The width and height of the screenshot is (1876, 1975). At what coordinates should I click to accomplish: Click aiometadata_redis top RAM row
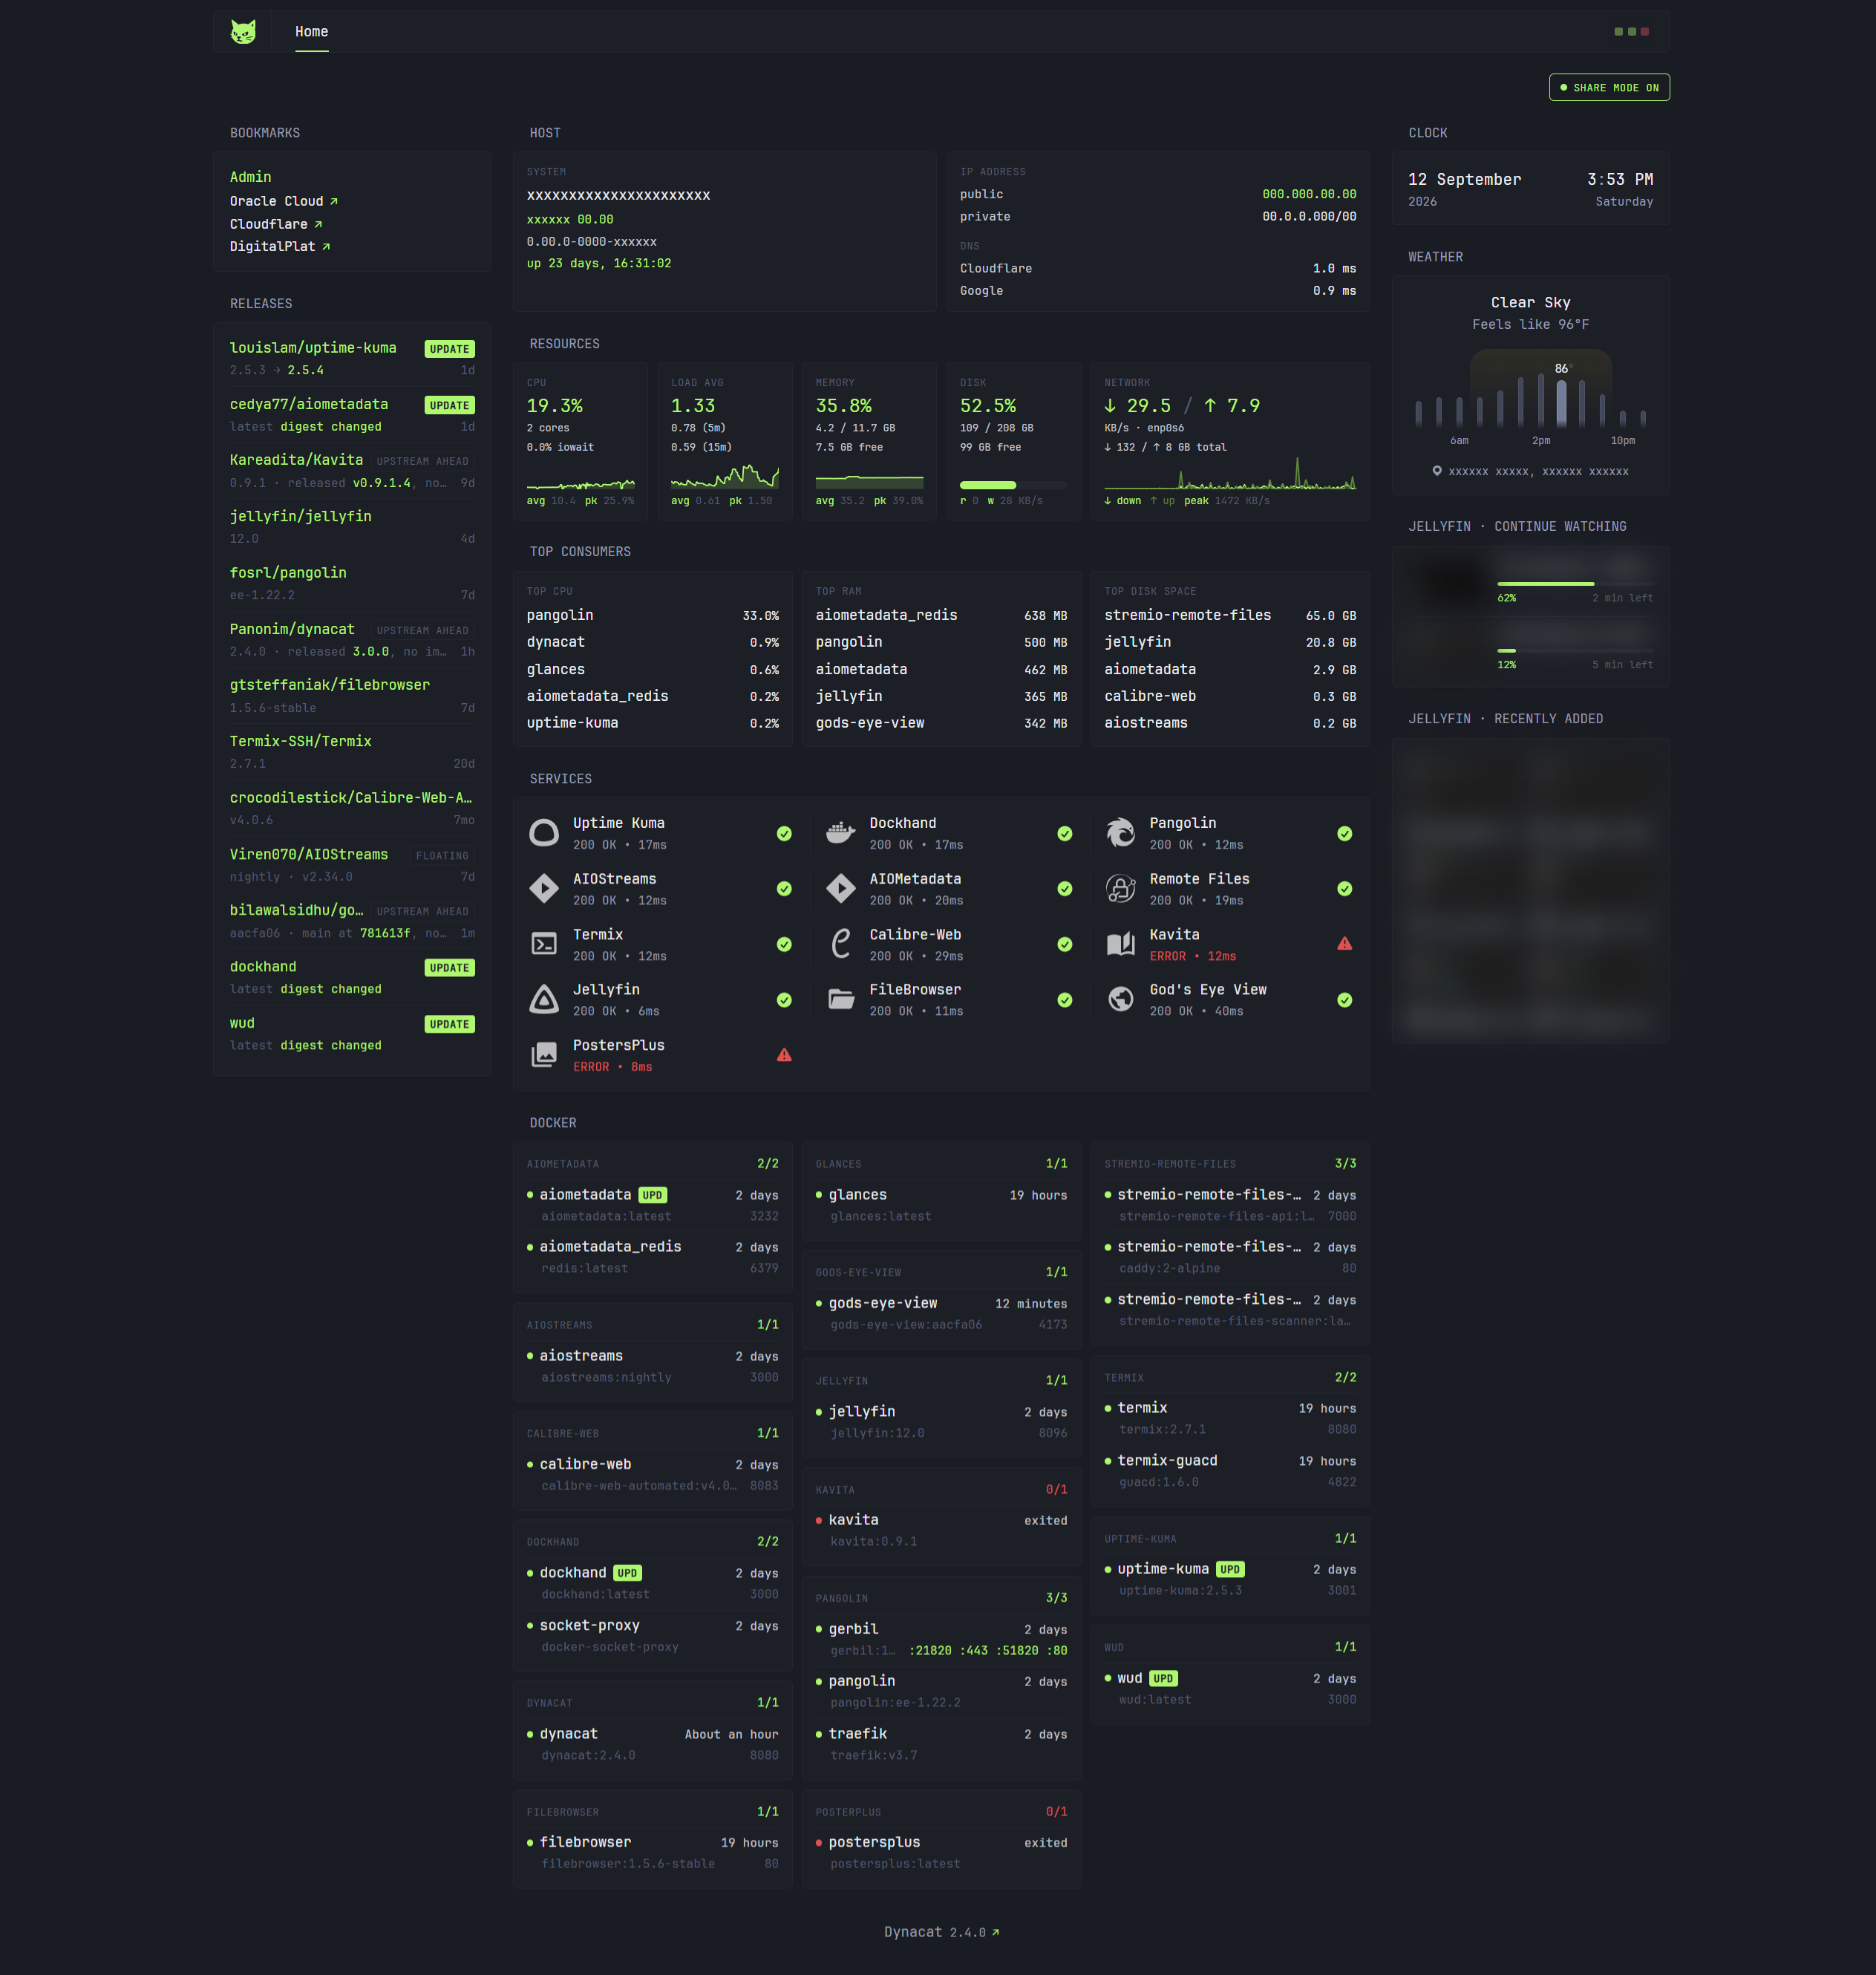click(x=941, y=615)
